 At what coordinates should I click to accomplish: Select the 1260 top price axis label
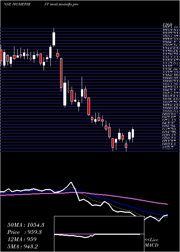coord(167,25)
